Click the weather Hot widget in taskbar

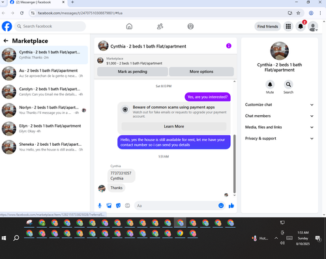(260, 238)
